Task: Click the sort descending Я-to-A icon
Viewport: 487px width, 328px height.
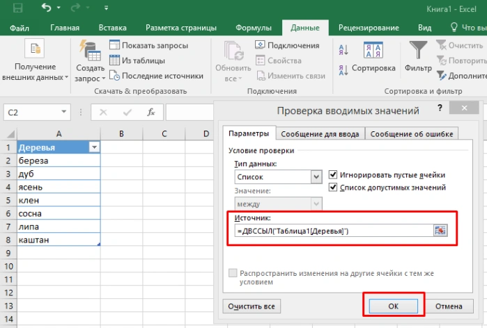Action: tap(343, 70)
